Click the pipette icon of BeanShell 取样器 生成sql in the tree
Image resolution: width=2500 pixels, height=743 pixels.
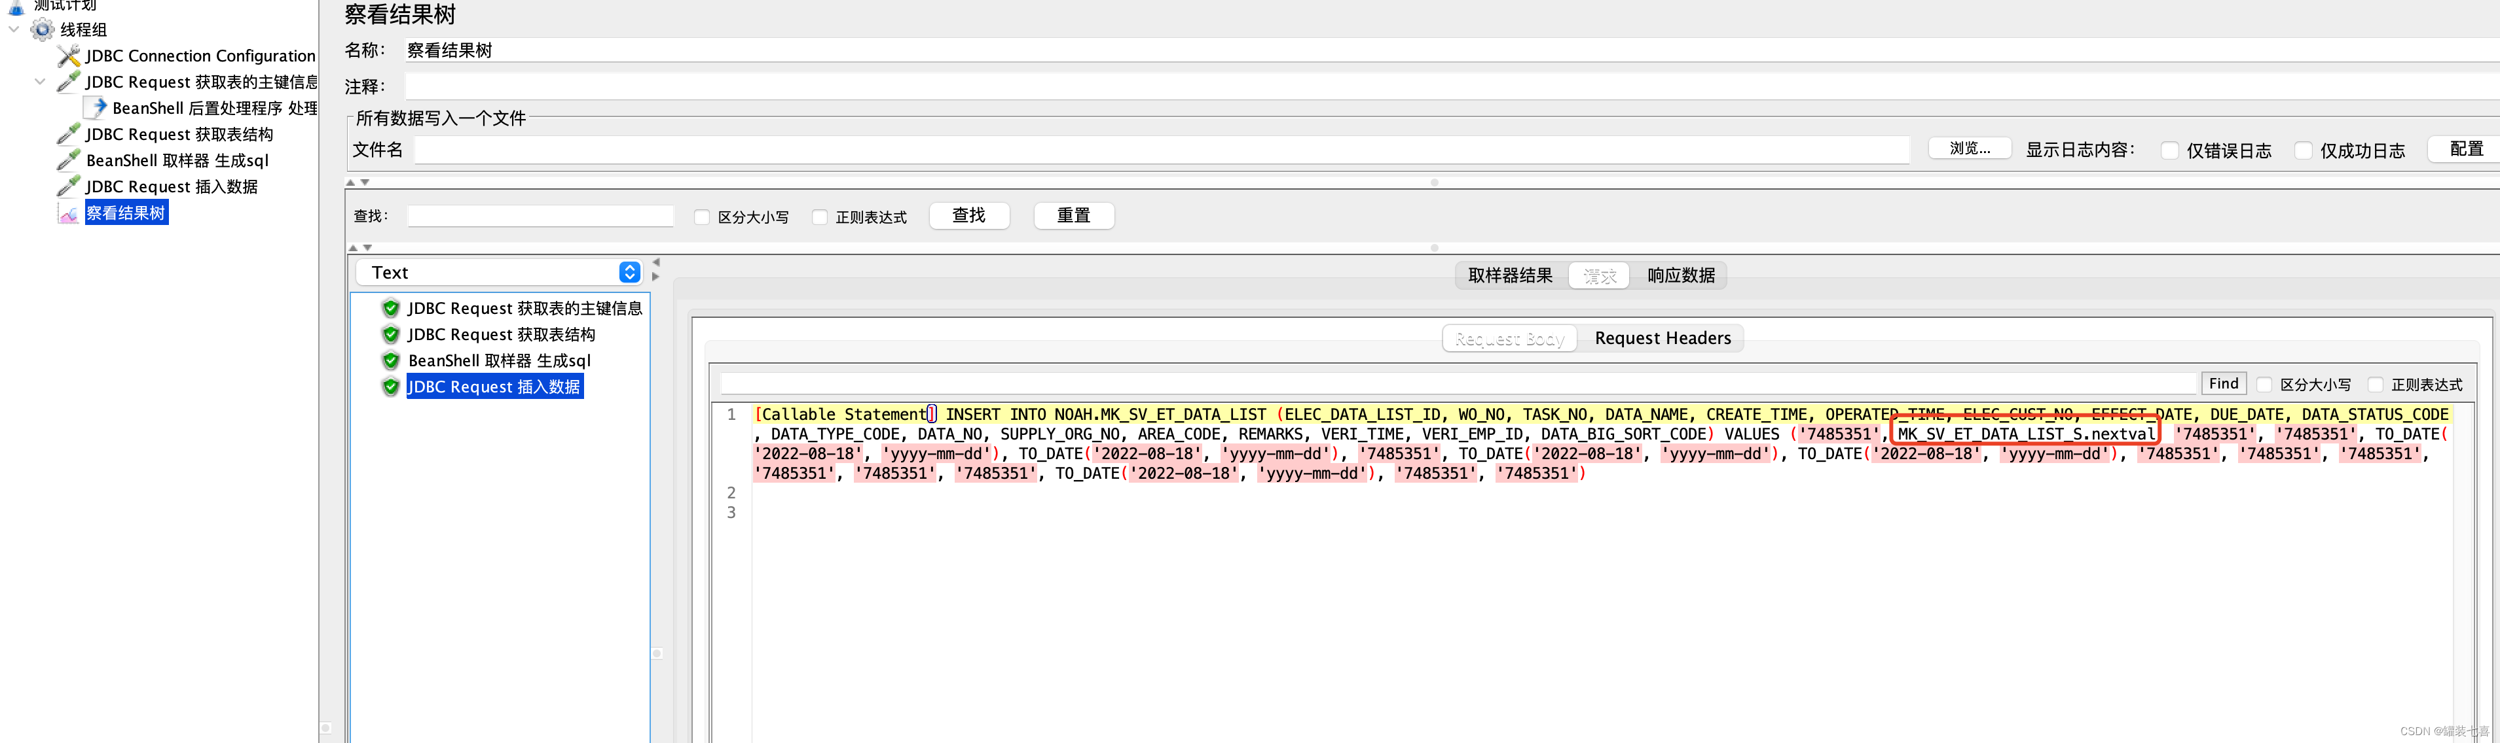68,160
